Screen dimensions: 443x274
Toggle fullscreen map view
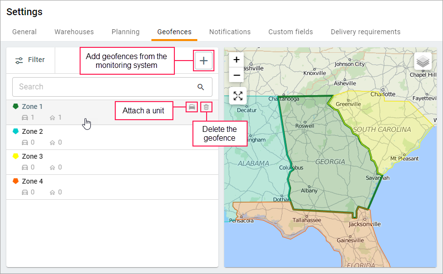[x=238, y=96]
